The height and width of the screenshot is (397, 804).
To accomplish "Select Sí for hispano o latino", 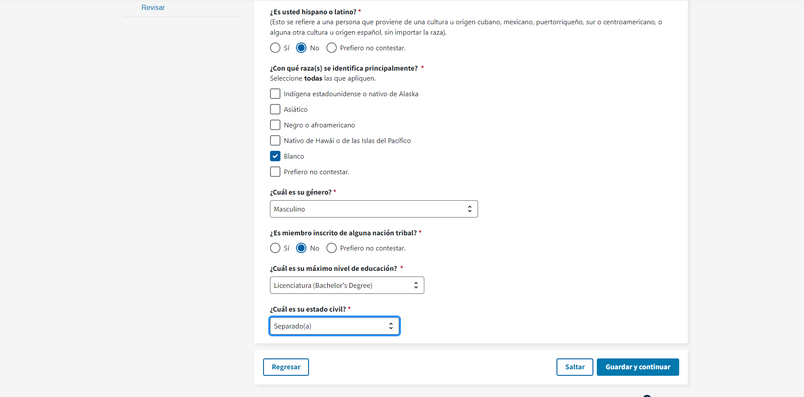I will pos(275,48).
